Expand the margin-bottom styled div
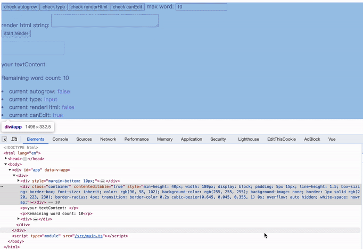This screenshot has height=249, width=363. click(18, 181)
